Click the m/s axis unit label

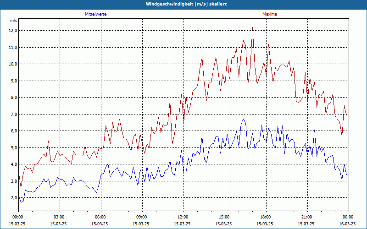14,21
